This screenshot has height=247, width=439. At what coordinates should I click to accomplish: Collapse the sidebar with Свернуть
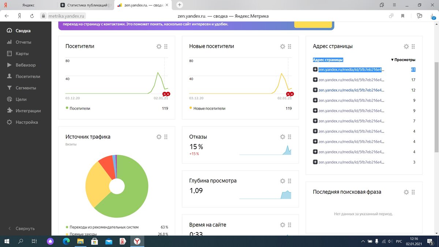tap(22, 228)
